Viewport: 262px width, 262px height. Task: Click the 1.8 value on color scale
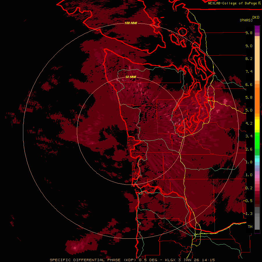(249, 162)
